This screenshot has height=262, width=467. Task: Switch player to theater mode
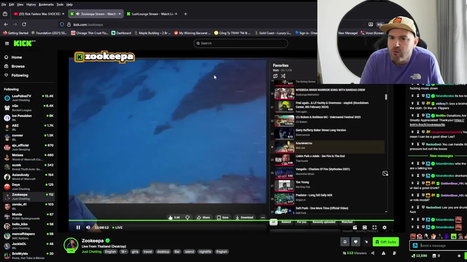(364, 227)
